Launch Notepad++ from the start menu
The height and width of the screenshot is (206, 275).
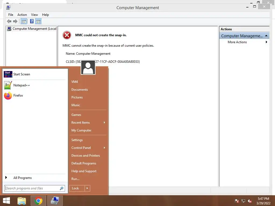35,85
